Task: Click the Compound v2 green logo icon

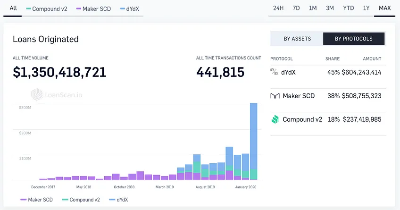Action: [x=275, y=119]
